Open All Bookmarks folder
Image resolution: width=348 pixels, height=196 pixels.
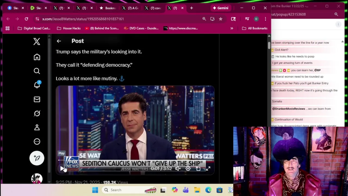[x=254, y=28]
